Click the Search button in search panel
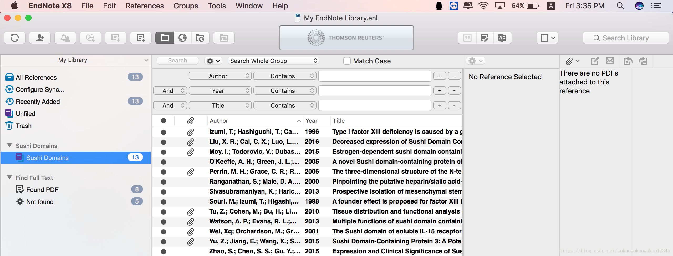Viewport: 673px width, 256px height. coord(178,61)
